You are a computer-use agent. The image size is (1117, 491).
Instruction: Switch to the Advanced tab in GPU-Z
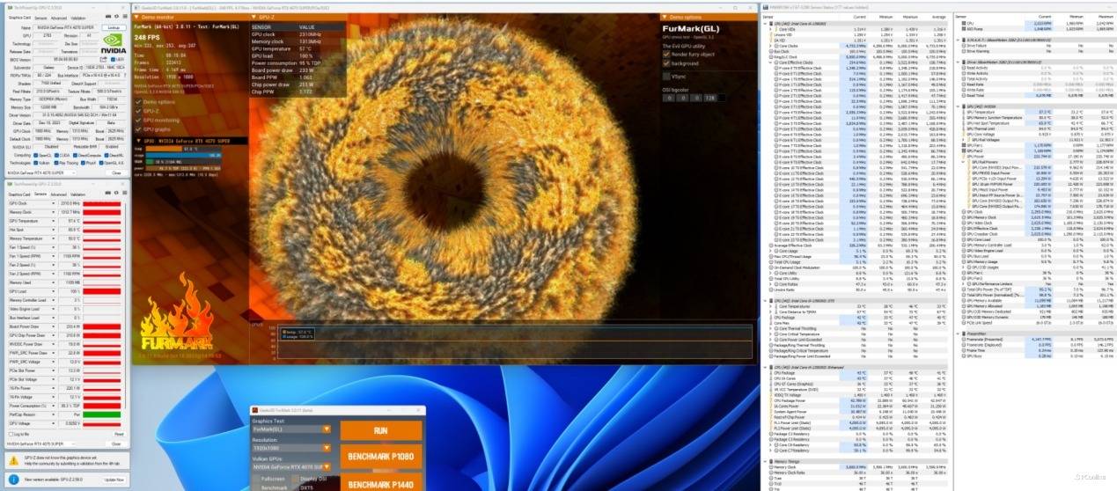click(57, 18)
